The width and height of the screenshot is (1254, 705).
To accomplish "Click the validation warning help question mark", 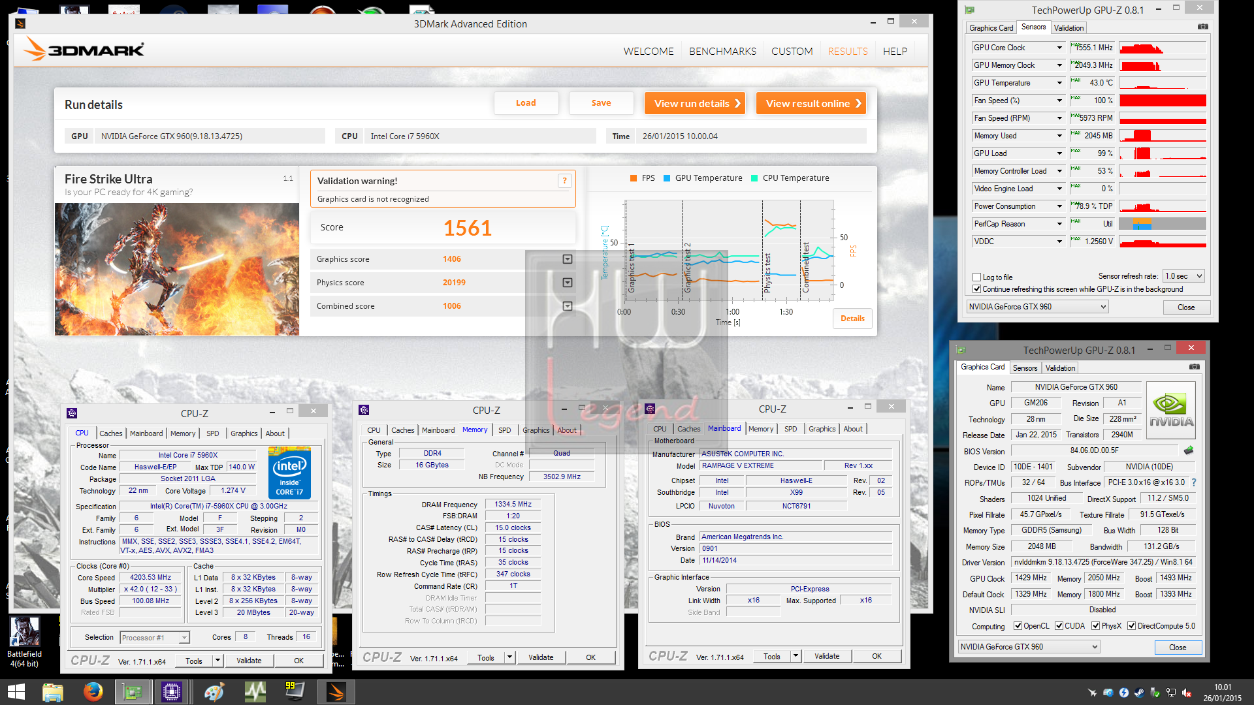I will tap(565, 181).
